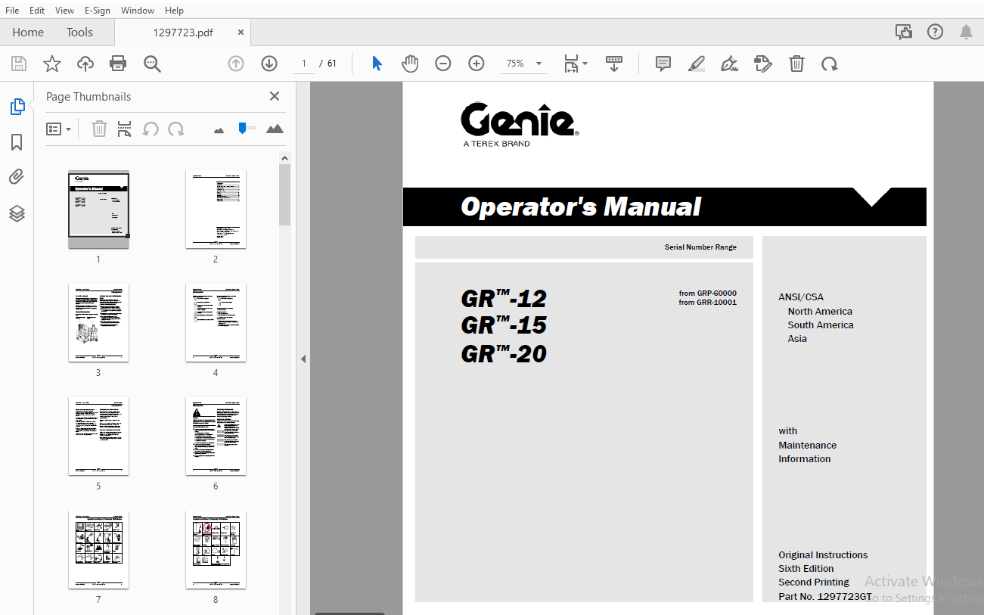This screenshot has height=615, width=984.
Task: Print the document using the printer icon
Action: pyautogui.click(x=118, y=64)
